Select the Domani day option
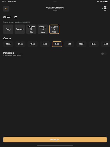The height and width of the screenshot is (147, 110). tap(20, 29)
